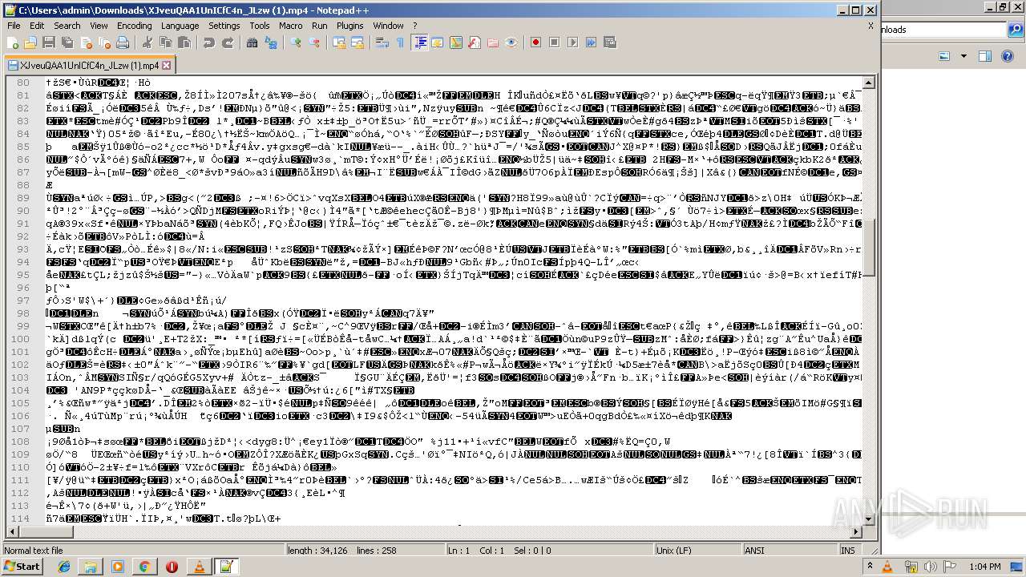
Task: Open the Language menu
Action: [x=180, y=26]
